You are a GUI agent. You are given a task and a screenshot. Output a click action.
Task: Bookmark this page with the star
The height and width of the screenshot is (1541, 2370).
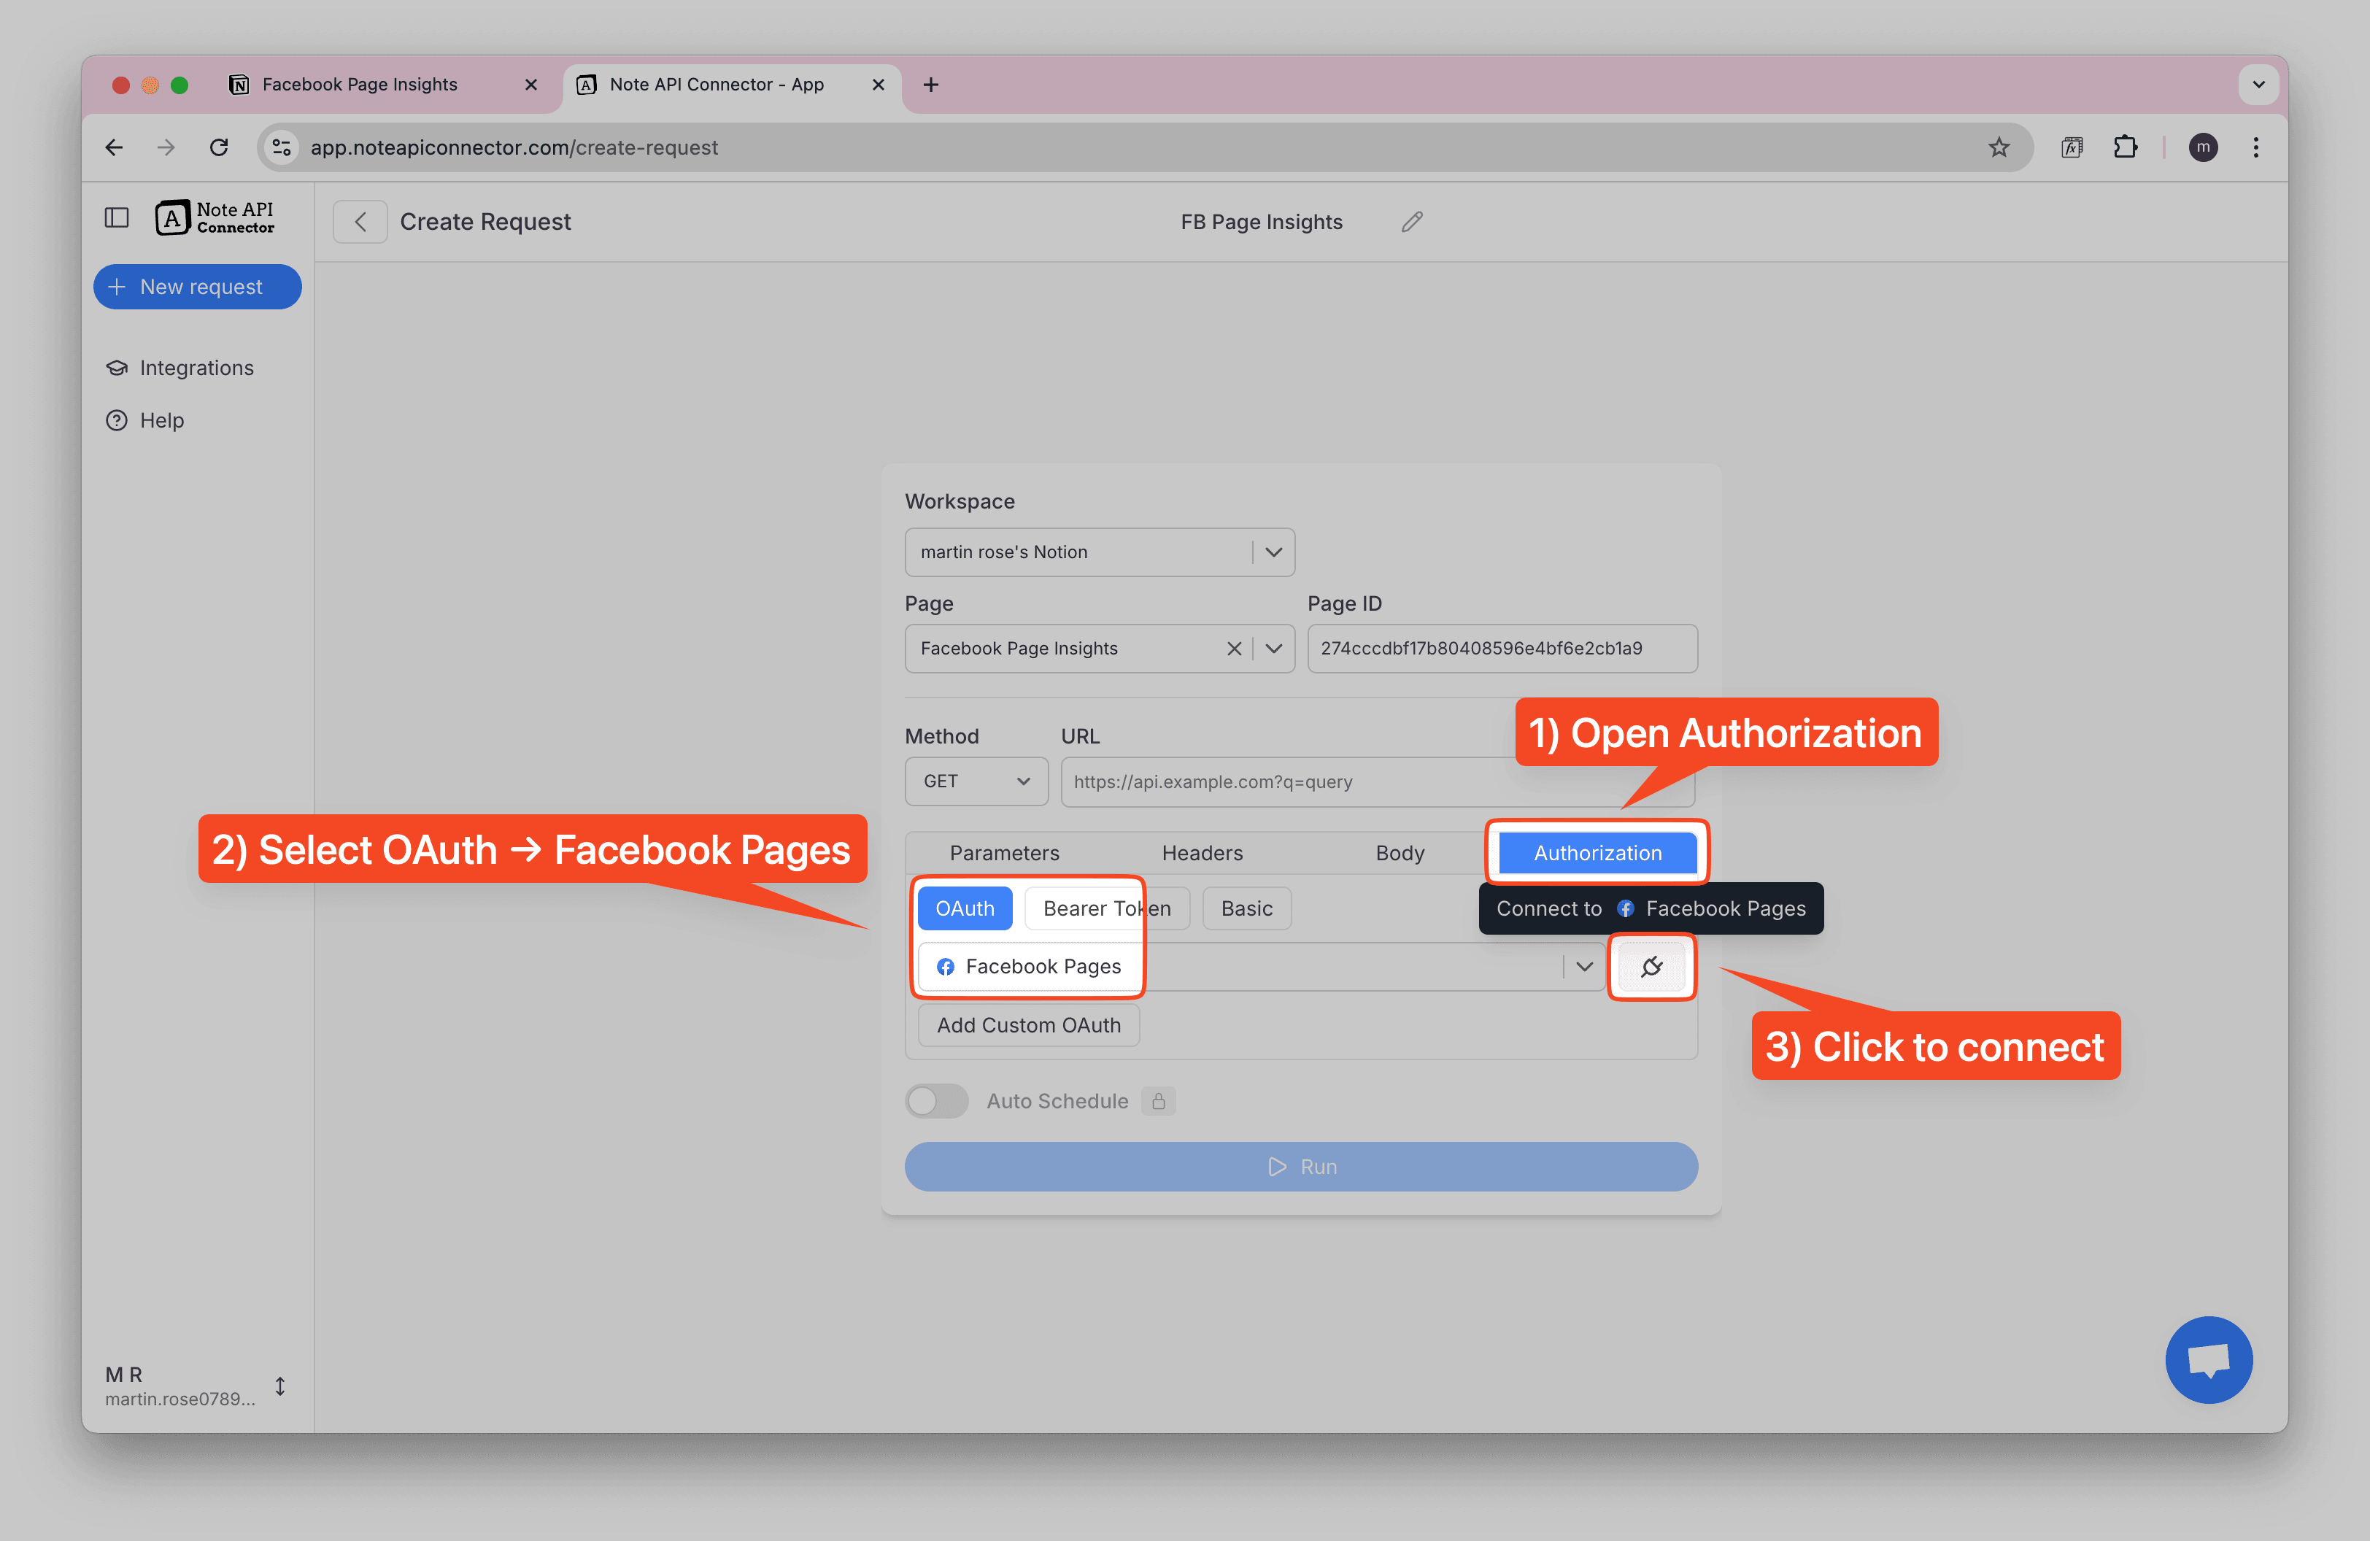click(x=1999, y=147)
